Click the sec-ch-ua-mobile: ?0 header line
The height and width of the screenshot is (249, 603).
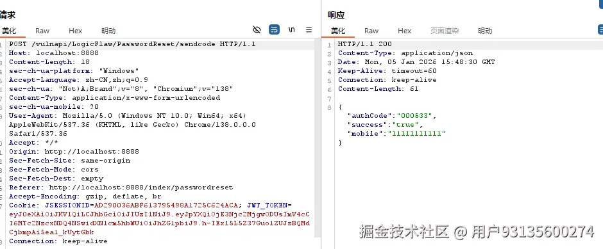click(x=54, y=107)
